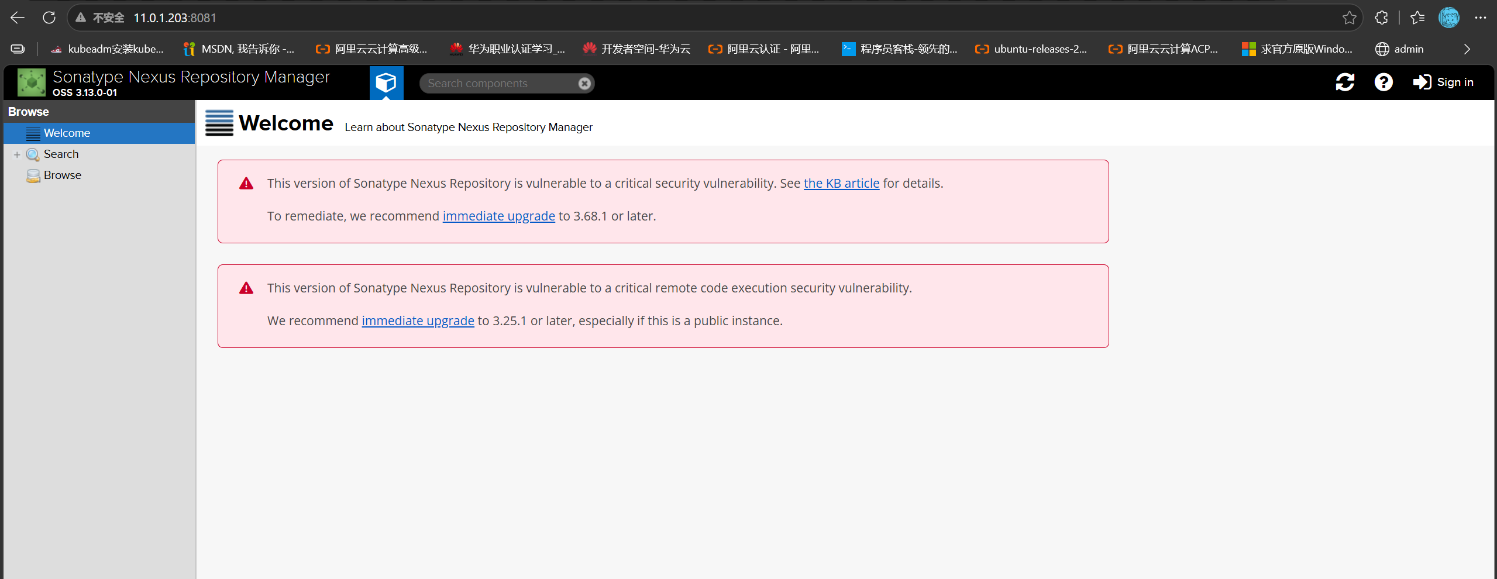Screen dimensions: 1497x579
Task: Open the admin bookmark
Action: 1399,49
